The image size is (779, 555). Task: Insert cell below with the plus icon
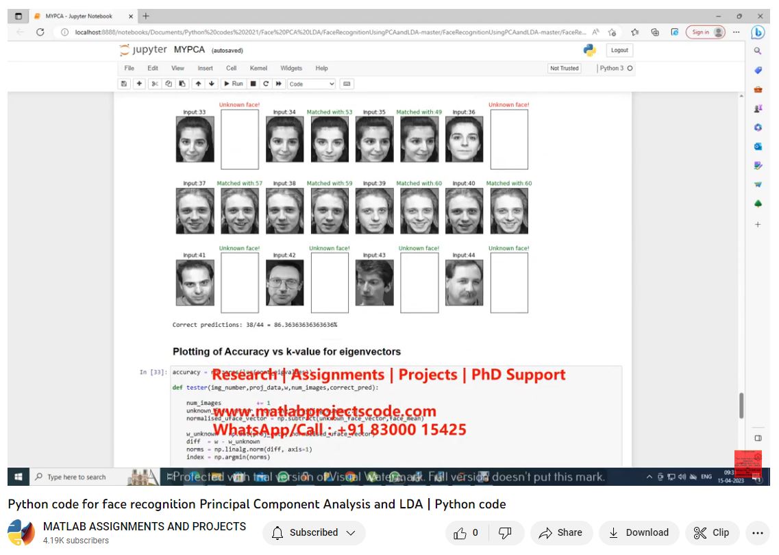140,84
